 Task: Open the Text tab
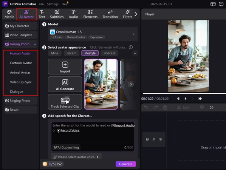42,14
